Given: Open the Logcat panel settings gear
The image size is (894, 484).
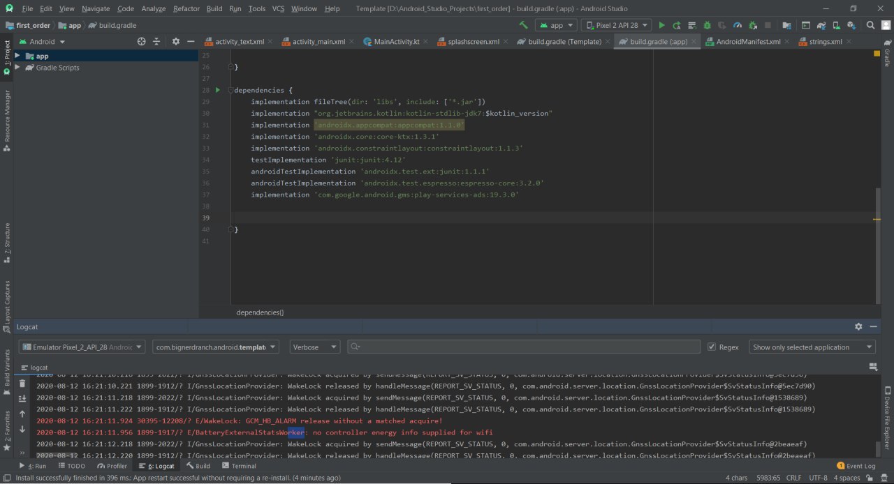Looking at the screenshot, I should point(858,326).
